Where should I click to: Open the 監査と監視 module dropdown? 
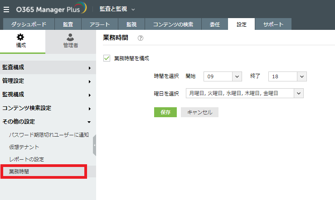click(117, 9)
